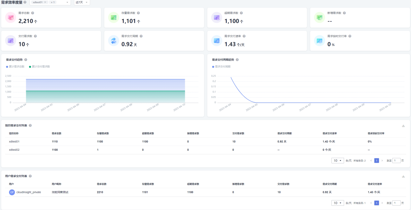Remove the xdtest01 tag from project filter

click(x=45, y=2)
